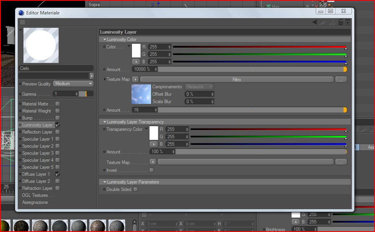Image resolution: width=375 pixels, height=232 pixels.
Task: Open the Assegnazione entry
Action: (x=35, y=202)
